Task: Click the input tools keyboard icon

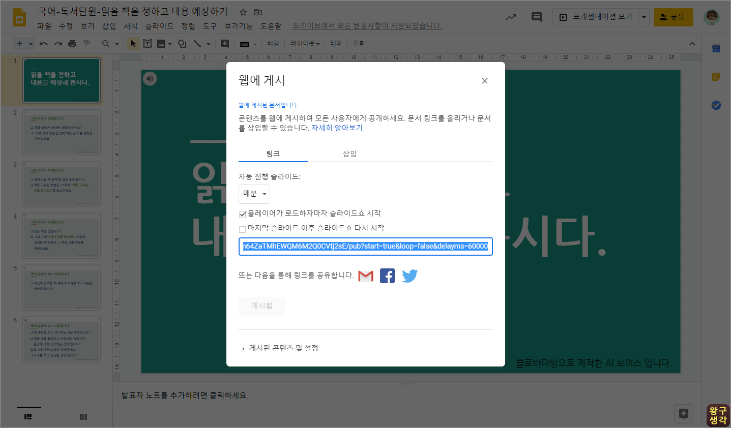Action: [244, 44]
